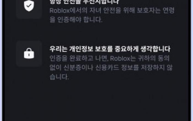Viewport: 193px width, 121px height.
Task: Select the '우리는 개인정보 보호를 중요하게 생각합니다' heading
Action: (110, 49)
